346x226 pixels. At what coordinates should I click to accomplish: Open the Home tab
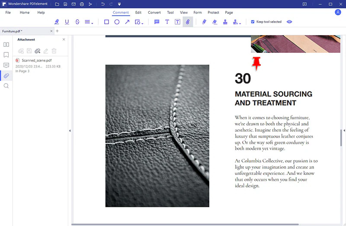coord(25,13)
